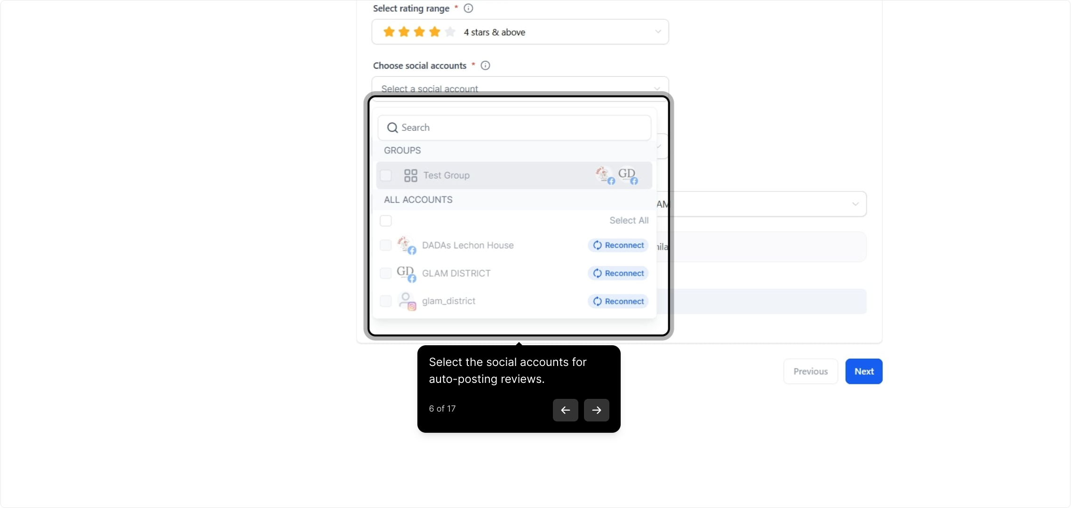Click the info icon beside Choose social accounts

pyautogui.click(x=485, y=65)
